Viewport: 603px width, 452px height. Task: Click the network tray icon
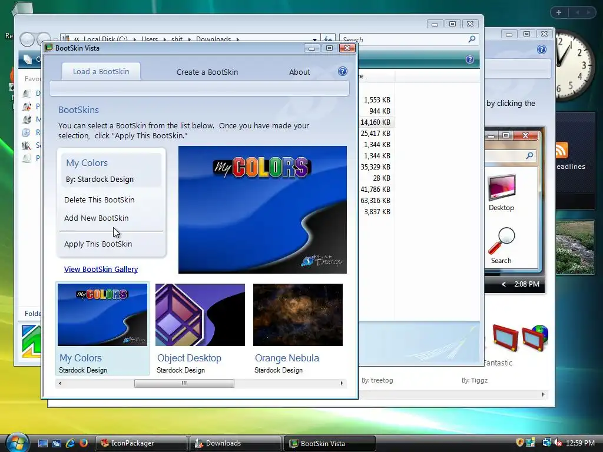click(546, 443)
